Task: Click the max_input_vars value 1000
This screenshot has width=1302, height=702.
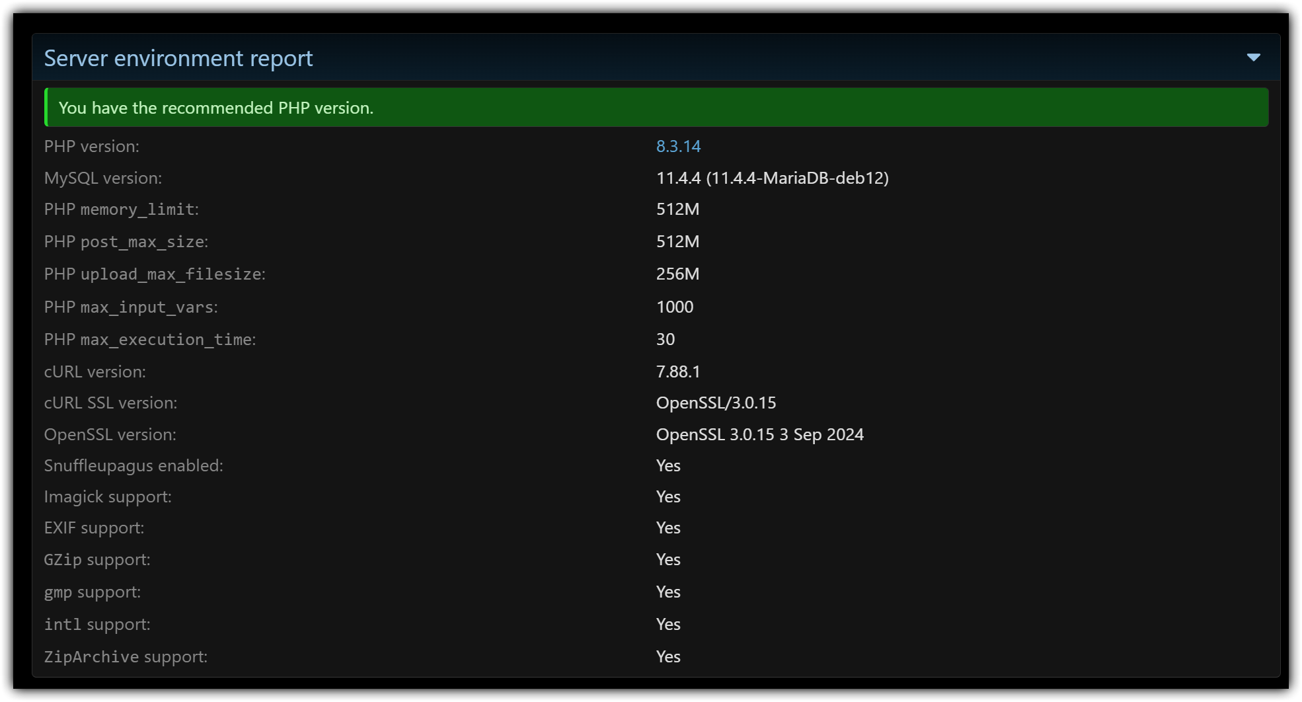Action: click(x=674, y=307)
